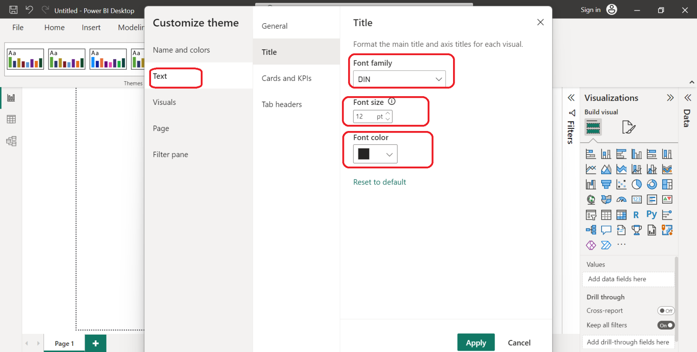Screen dimensions: 697x352
Task: Select the Decomposition tree visual
Action: (591, 230)
